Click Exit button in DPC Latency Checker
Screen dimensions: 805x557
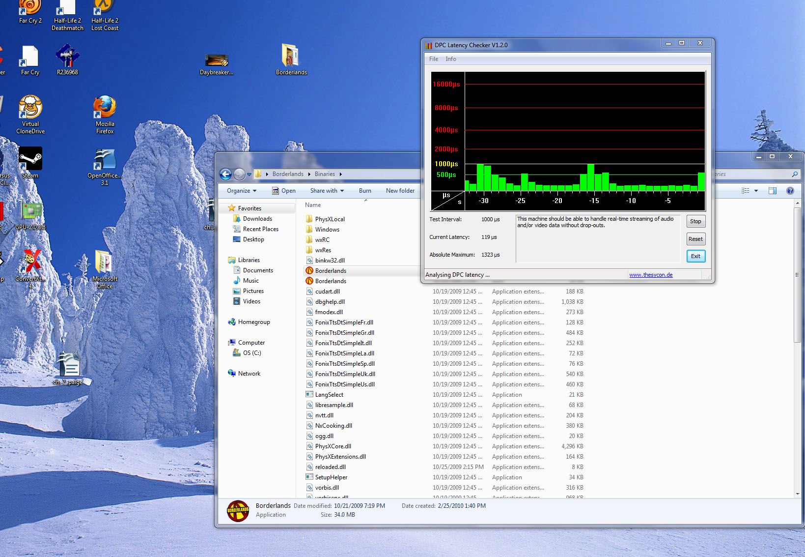695,256
